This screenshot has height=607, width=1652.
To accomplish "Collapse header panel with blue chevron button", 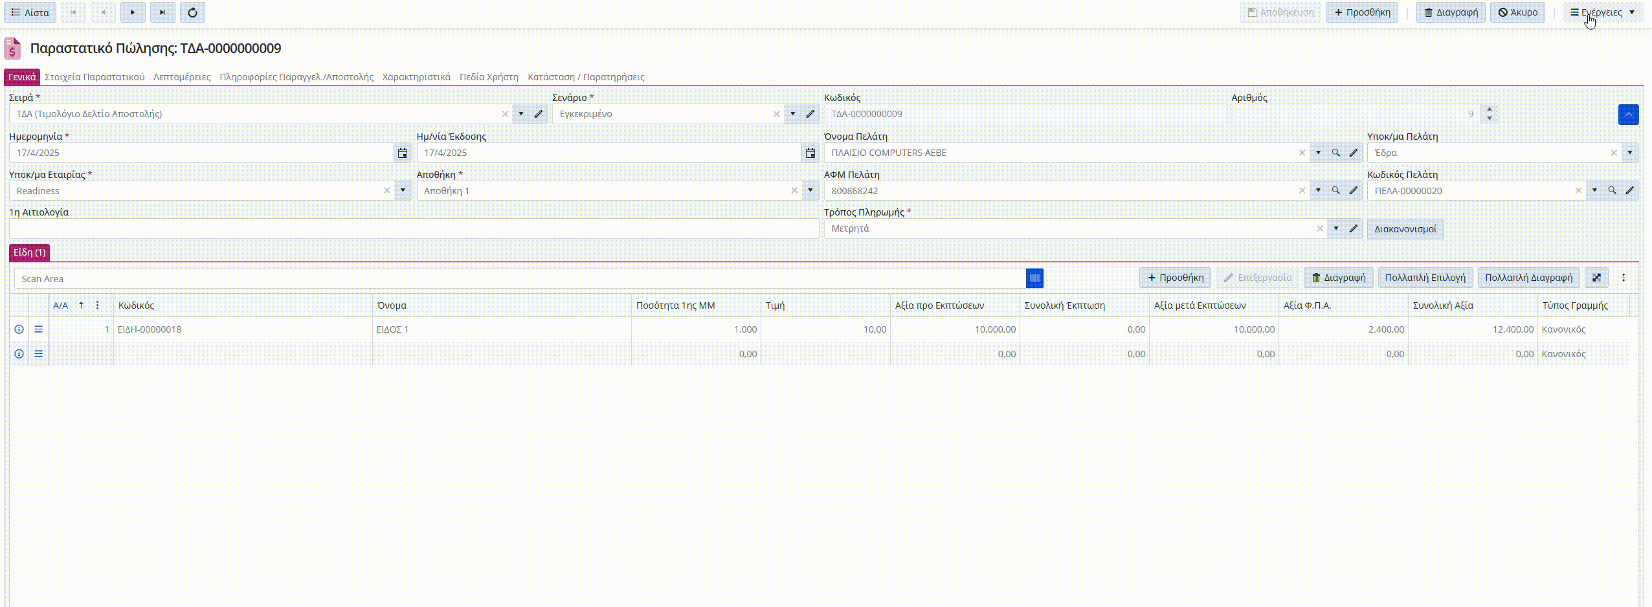I will coord(1629,115).
